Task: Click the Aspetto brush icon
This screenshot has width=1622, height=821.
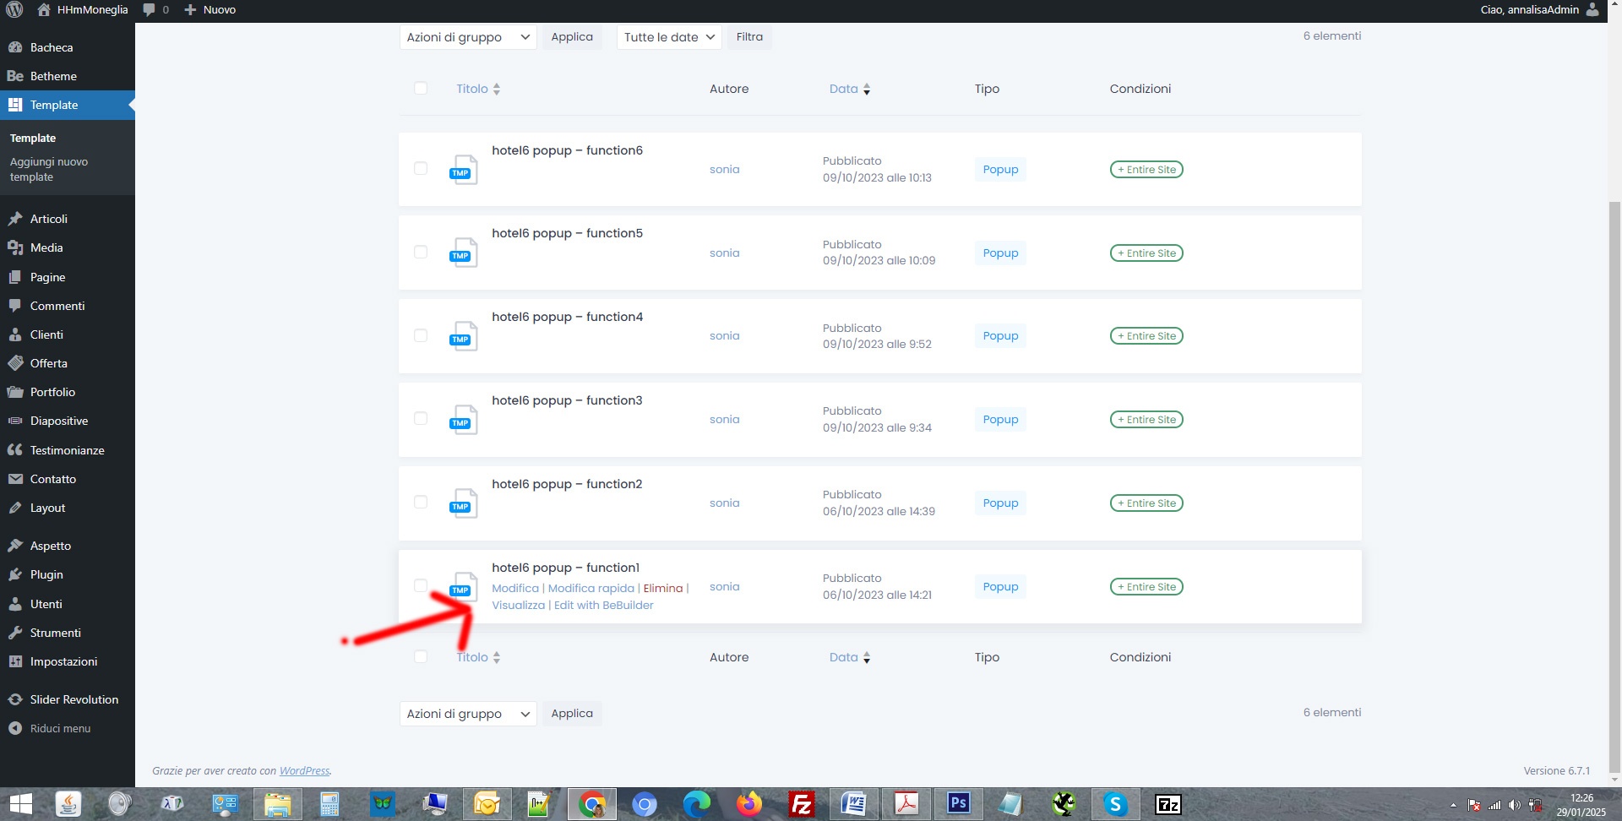Action: (15, 546)
